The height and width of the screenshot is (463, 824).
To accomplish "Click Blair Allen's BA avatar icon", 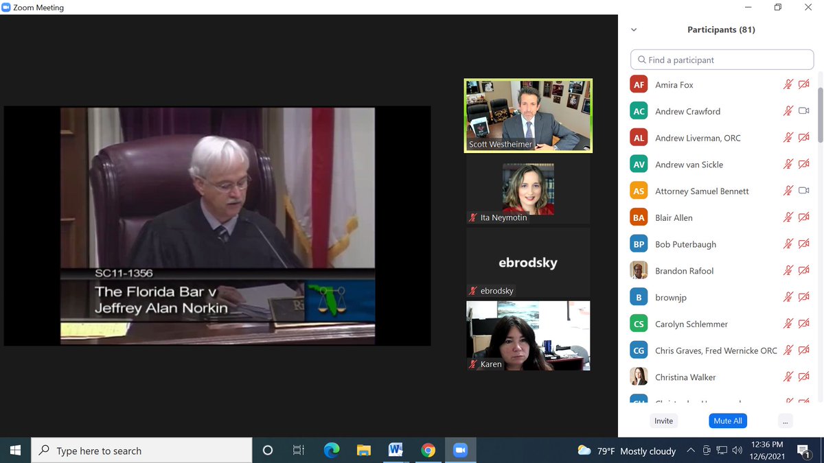I will [639, 217].
